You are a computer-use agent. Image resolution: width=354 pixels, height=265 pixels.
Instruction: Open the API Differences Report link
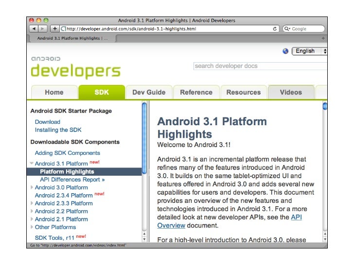pos(72,180)
